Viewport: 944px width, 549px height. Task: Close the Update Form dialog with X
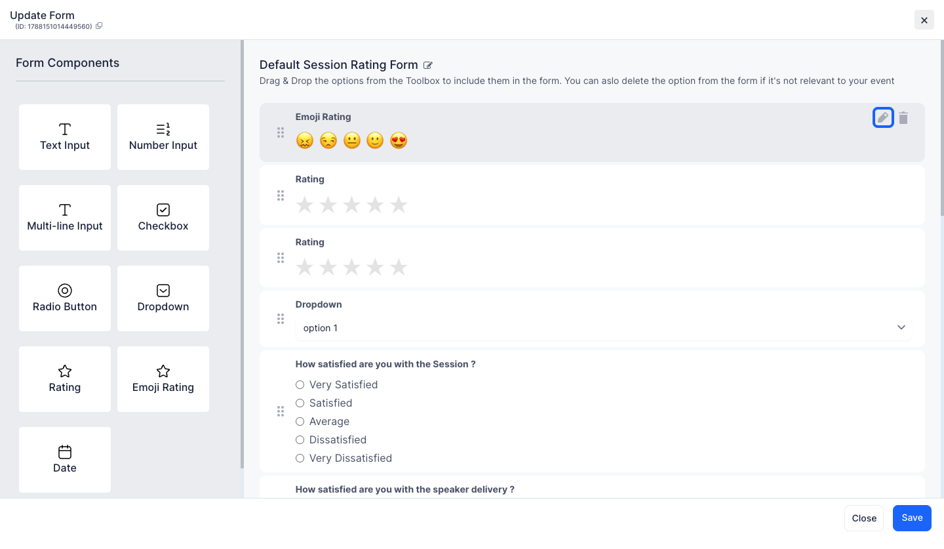click(924, 20)
